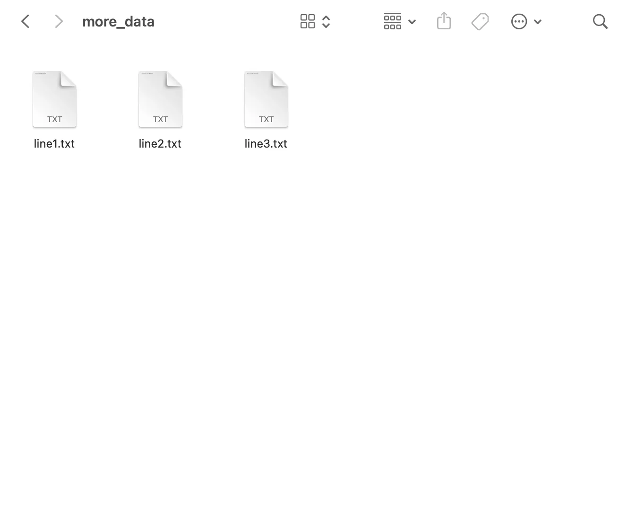Select the line3.txt file icon
619x509 pixels.
266,98
